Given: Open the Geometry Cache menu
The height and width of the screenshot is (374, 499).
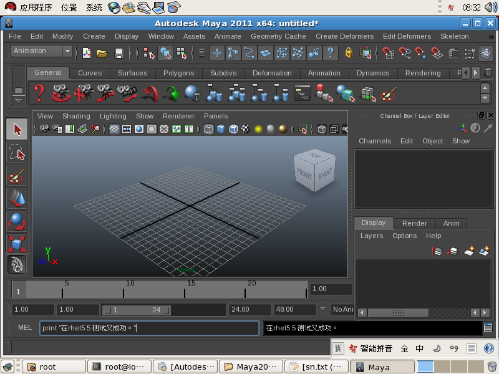Looking at the screenshot, I should (x=278, y=37).
